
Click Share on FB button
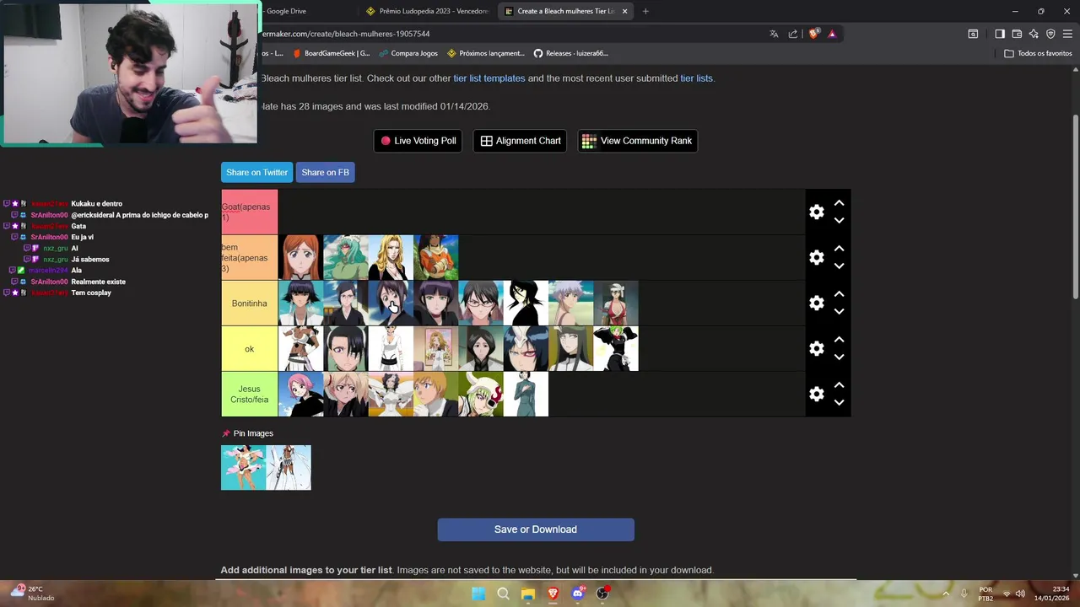[x=325, y=172]
